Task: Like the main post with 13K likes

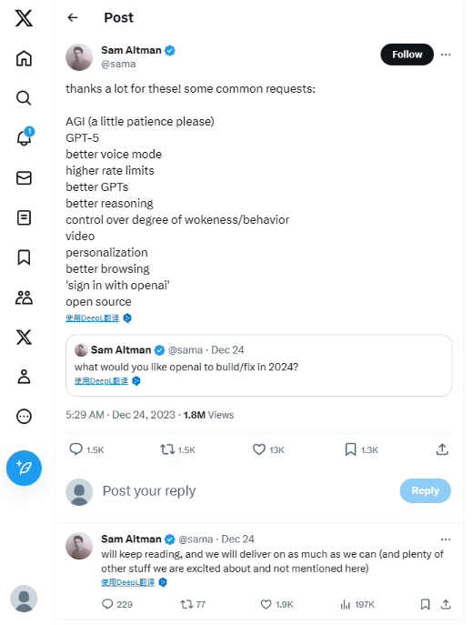Action: (x=268, y=449)
